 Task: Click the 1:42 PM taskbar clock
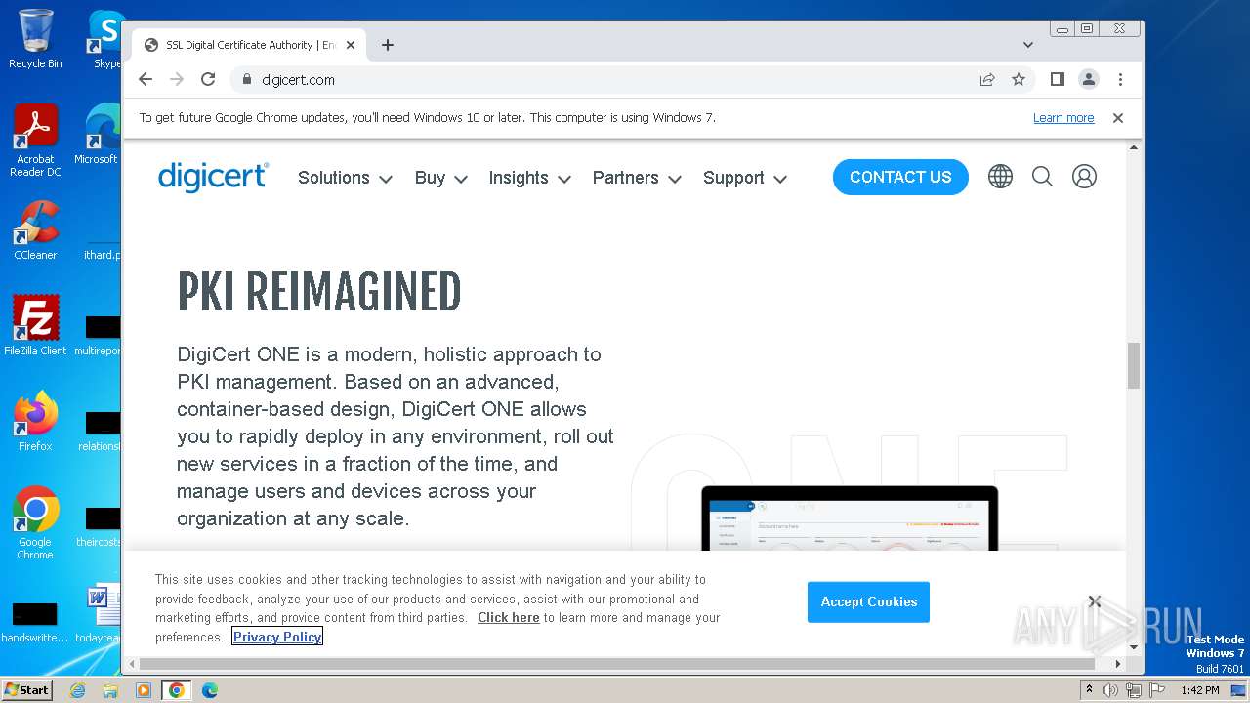pyautogui.click(x=1199, y=690)
